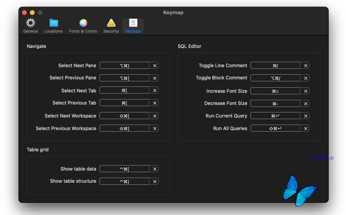Clear the Select Next Pane shortcut

click(x=155, y=66)
